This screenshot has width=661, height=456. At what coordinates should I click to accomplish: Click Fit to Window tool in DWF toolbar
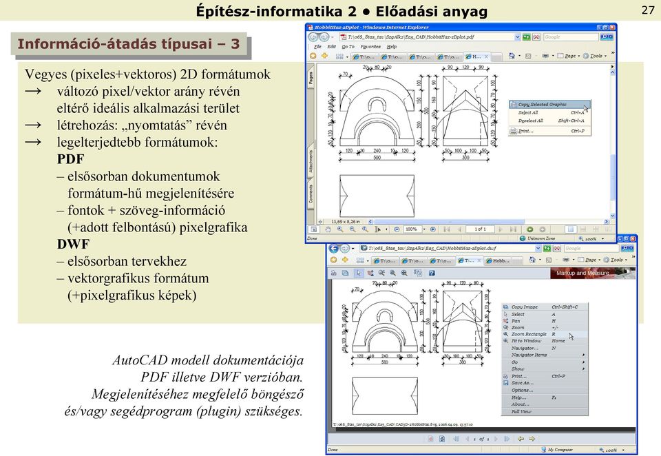pyautogui.click(x=404, y=273)
